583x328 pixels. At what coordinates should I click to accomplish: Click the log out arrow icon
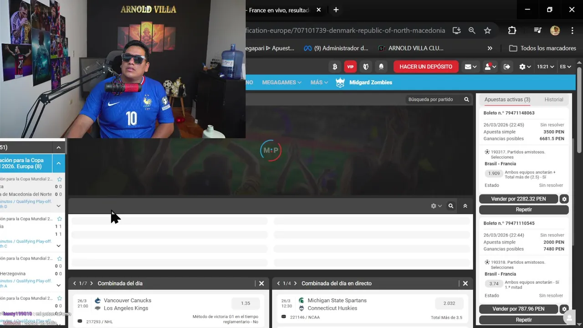click(507, 67)
